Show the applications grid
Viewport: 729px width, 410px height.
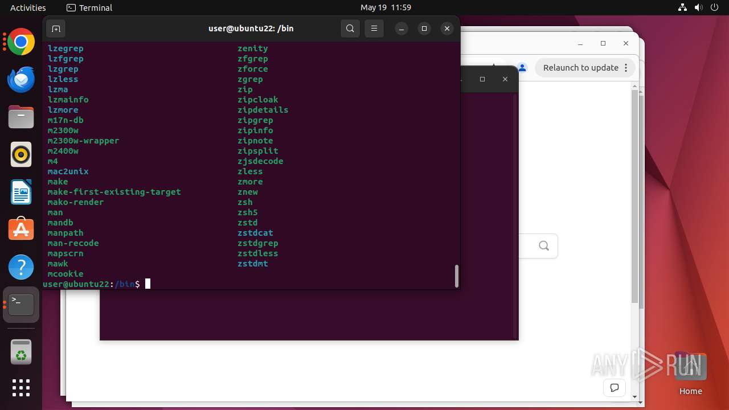point(21,388)
